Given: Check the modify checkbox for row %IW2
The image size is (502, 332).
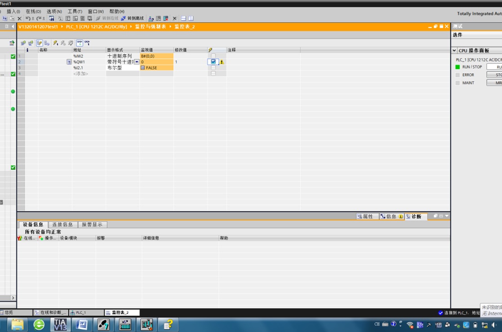Looking at the screenshot, I should [213, 56].
